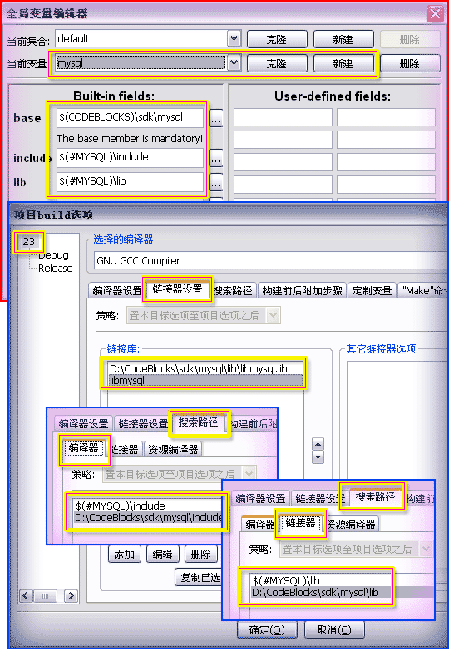449x651 pixels.
Task: Select the Debug target in tree
Action: click(x=53, y=255)
